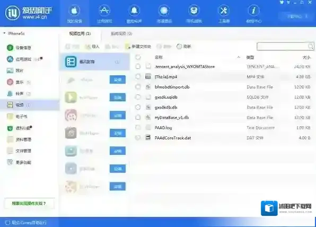316x227 pixels.
Task: Click the 导入 (Import) toolbar button
Action: pyautogui.click(x=92, y=47)
